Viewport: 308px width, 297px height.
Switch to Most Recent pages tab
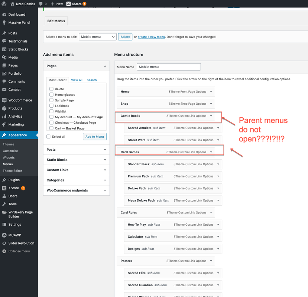tap(58, 80)
